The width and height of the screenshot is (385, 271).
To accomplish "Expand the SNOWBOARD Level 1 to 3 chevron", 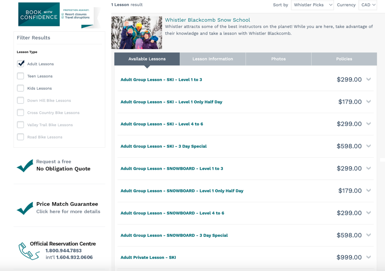I will [368, 168].
